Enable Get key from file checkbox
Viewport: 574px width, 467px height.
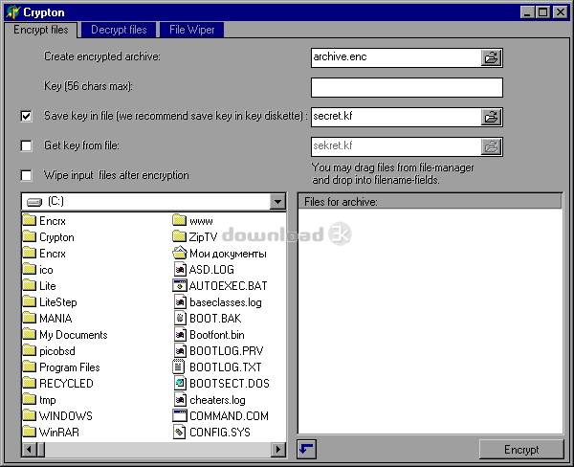tap(26, 145)
